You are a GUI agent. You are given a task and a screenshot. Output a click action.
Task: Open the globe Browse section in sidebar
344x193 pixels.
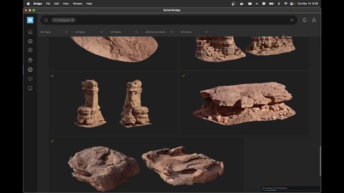30,41
